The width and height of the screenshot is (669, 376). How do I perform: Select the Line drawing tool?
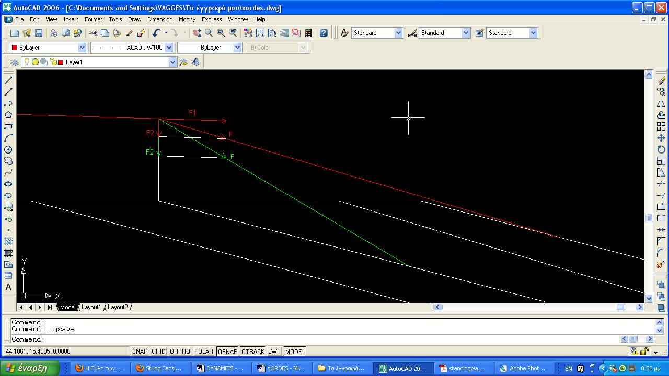(8, 80)
